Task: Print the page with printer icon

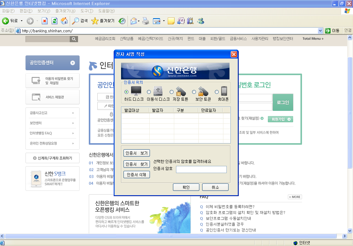Action: click(x=146, y=21)
